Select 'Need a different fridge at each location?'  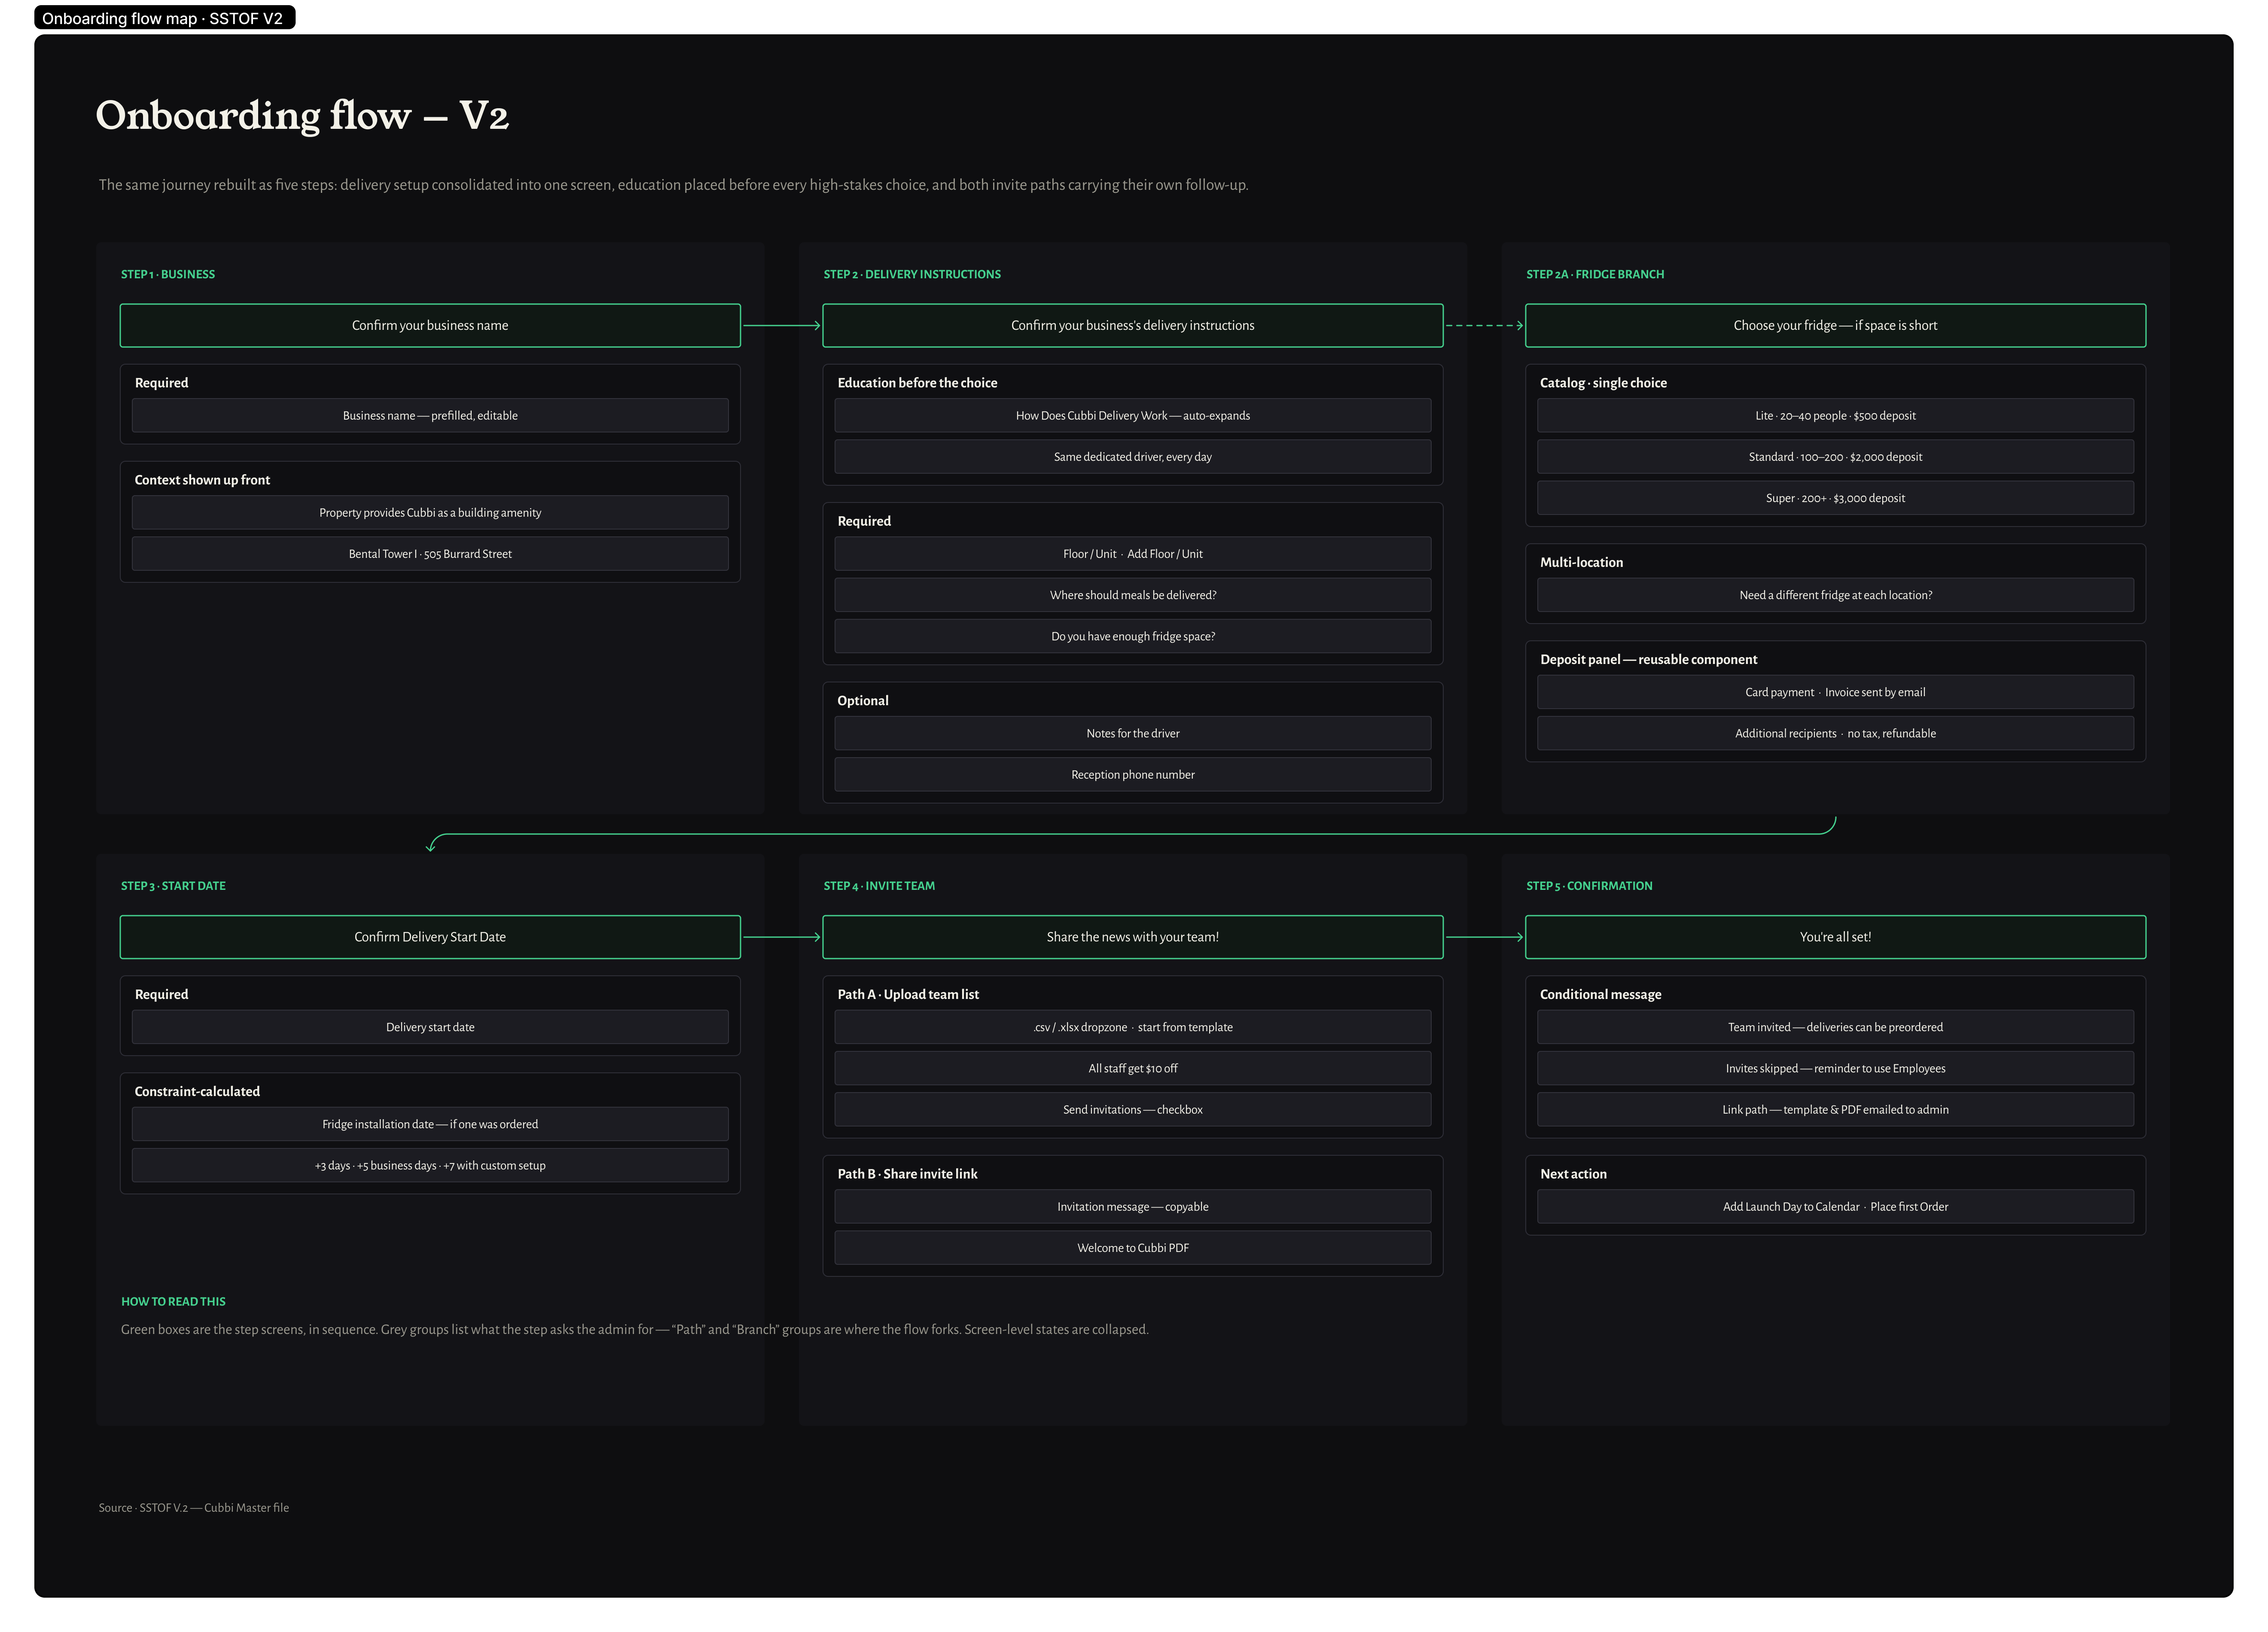coord(1835,595)
